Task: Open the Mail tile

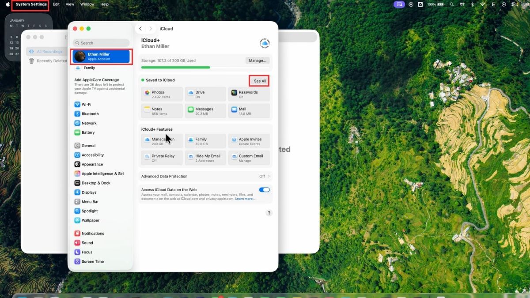Action: (249, 111)
